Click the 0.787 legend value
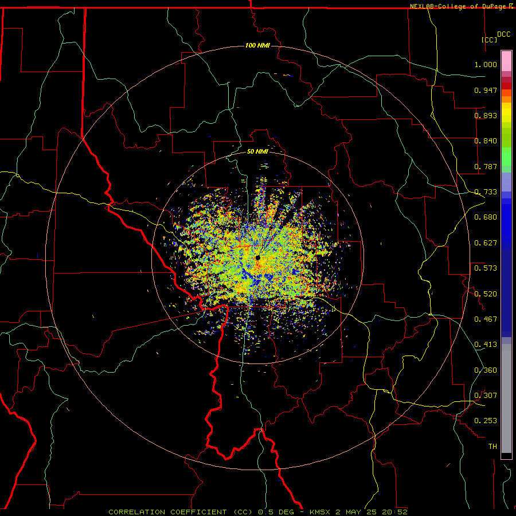This screenshot has height=516, width=516. 486,166
